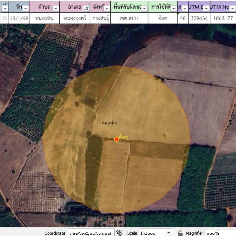This screenshot has width=236, height=236.
Task: Click the mouse-coordinate toggle icon beside Coordinate
Action: pos(120,233)
